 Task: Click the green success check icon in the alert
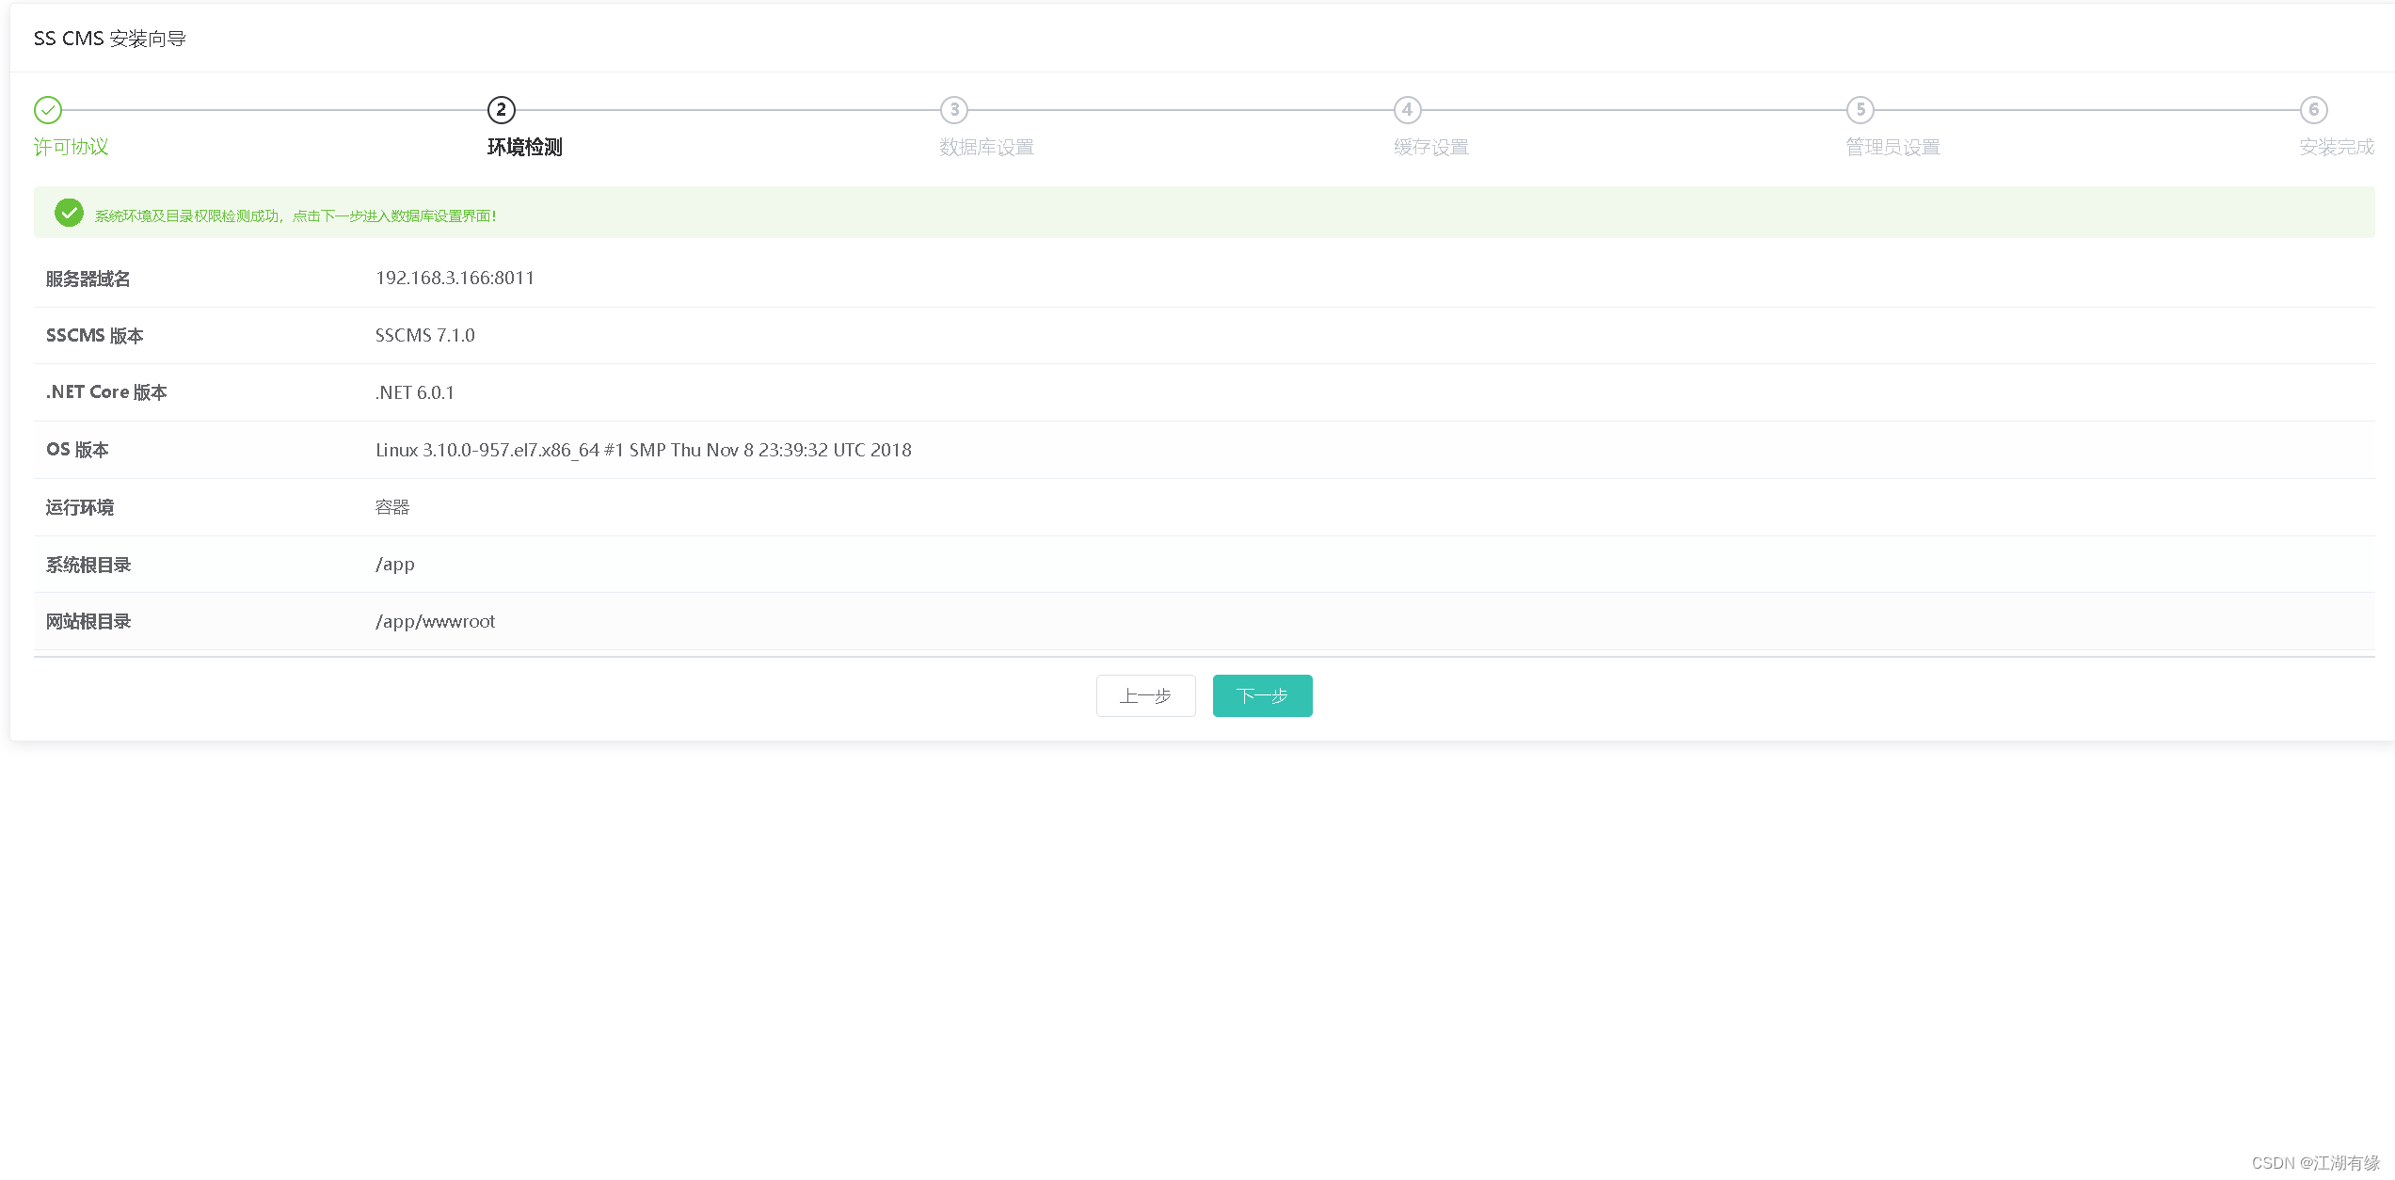(69, 214)
